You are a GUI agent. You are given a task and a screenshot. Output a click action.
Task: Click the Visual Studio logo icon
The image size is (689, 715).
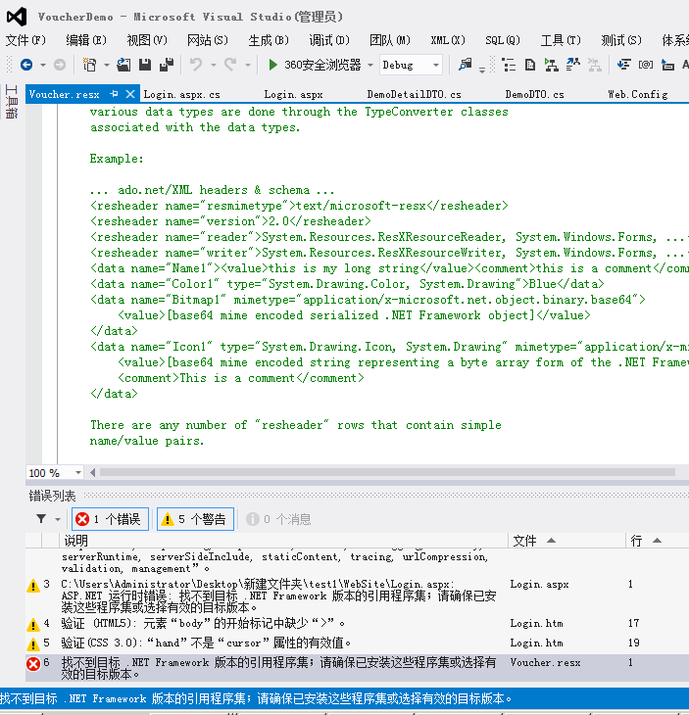17,17
